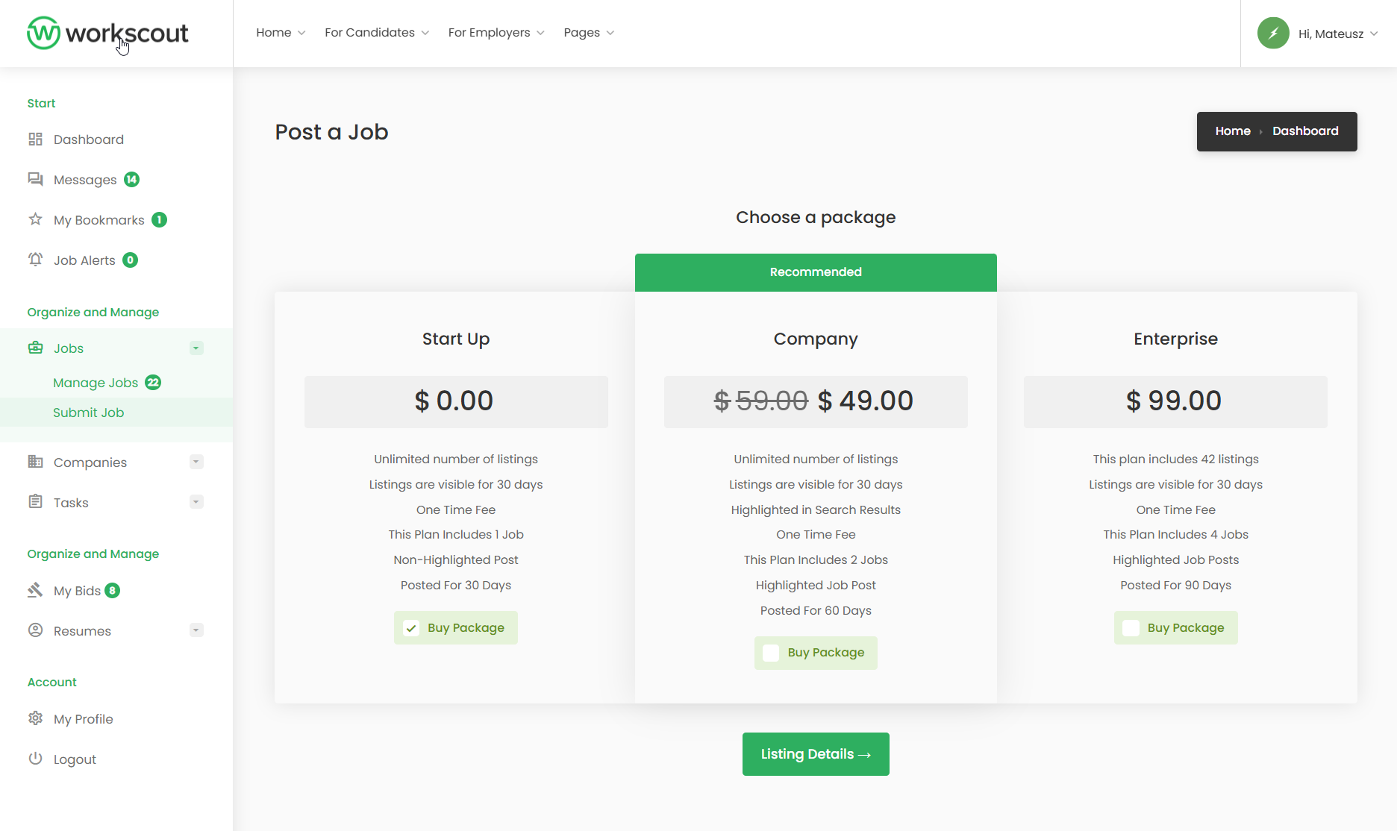This screenshot has width=1397, height=831.
Task: Click the Listing Details button
Action: tap(816, 754)
